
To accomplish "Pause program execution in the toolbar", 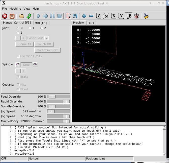I will point(52,16).
